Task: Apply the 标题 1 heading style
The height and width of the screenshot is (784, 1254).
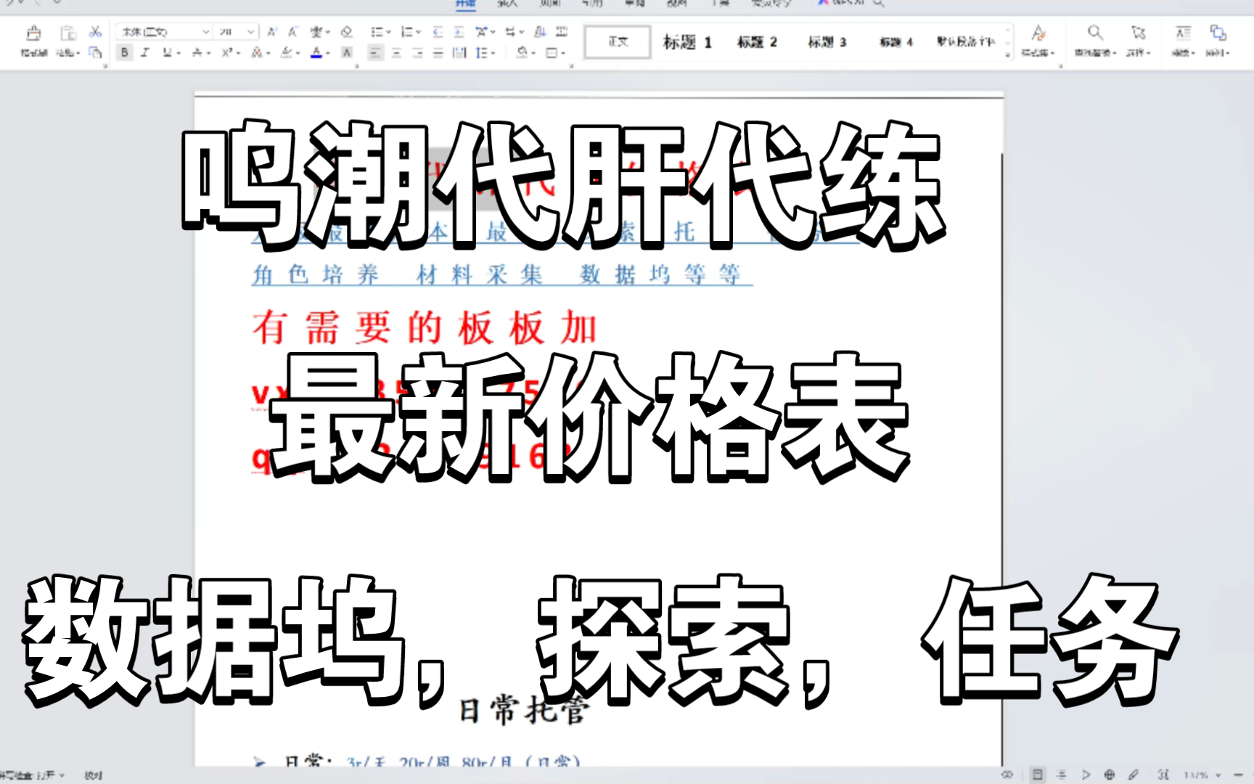Action: 687,42
